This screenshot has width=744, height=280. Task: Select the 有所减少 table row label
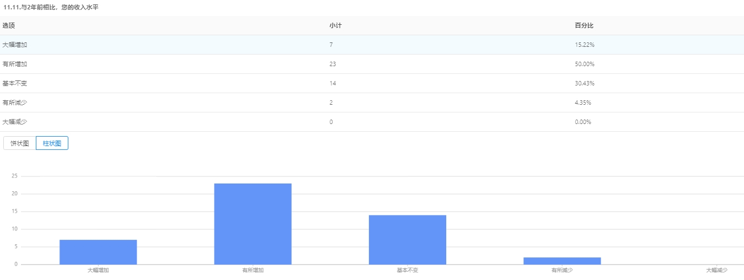click(15, 103)
